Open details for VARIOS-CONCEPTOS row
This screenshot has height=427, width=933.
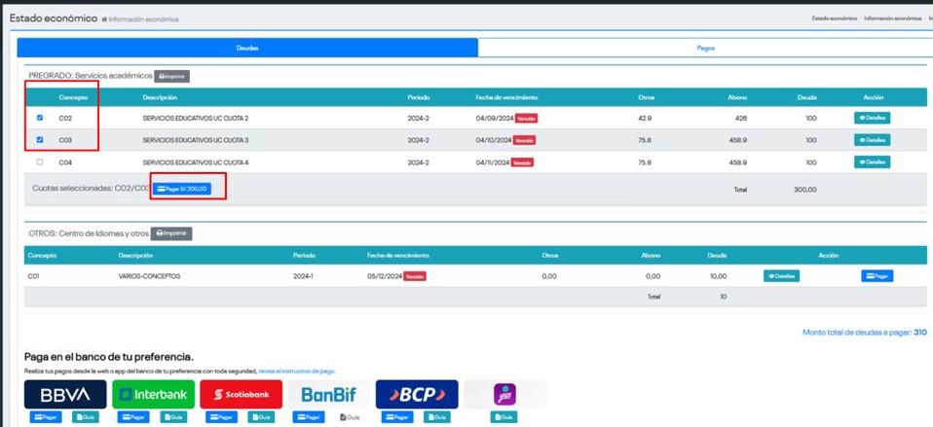click(x=780, y=276)
